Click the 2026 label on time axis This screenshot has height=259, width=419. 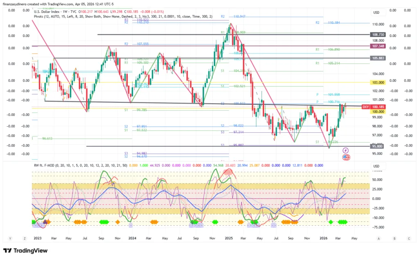click(x=323, y=238)
